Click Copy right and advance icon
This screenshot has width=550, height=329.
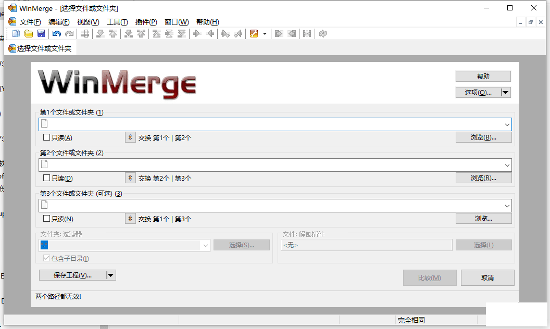pos(225,34)
